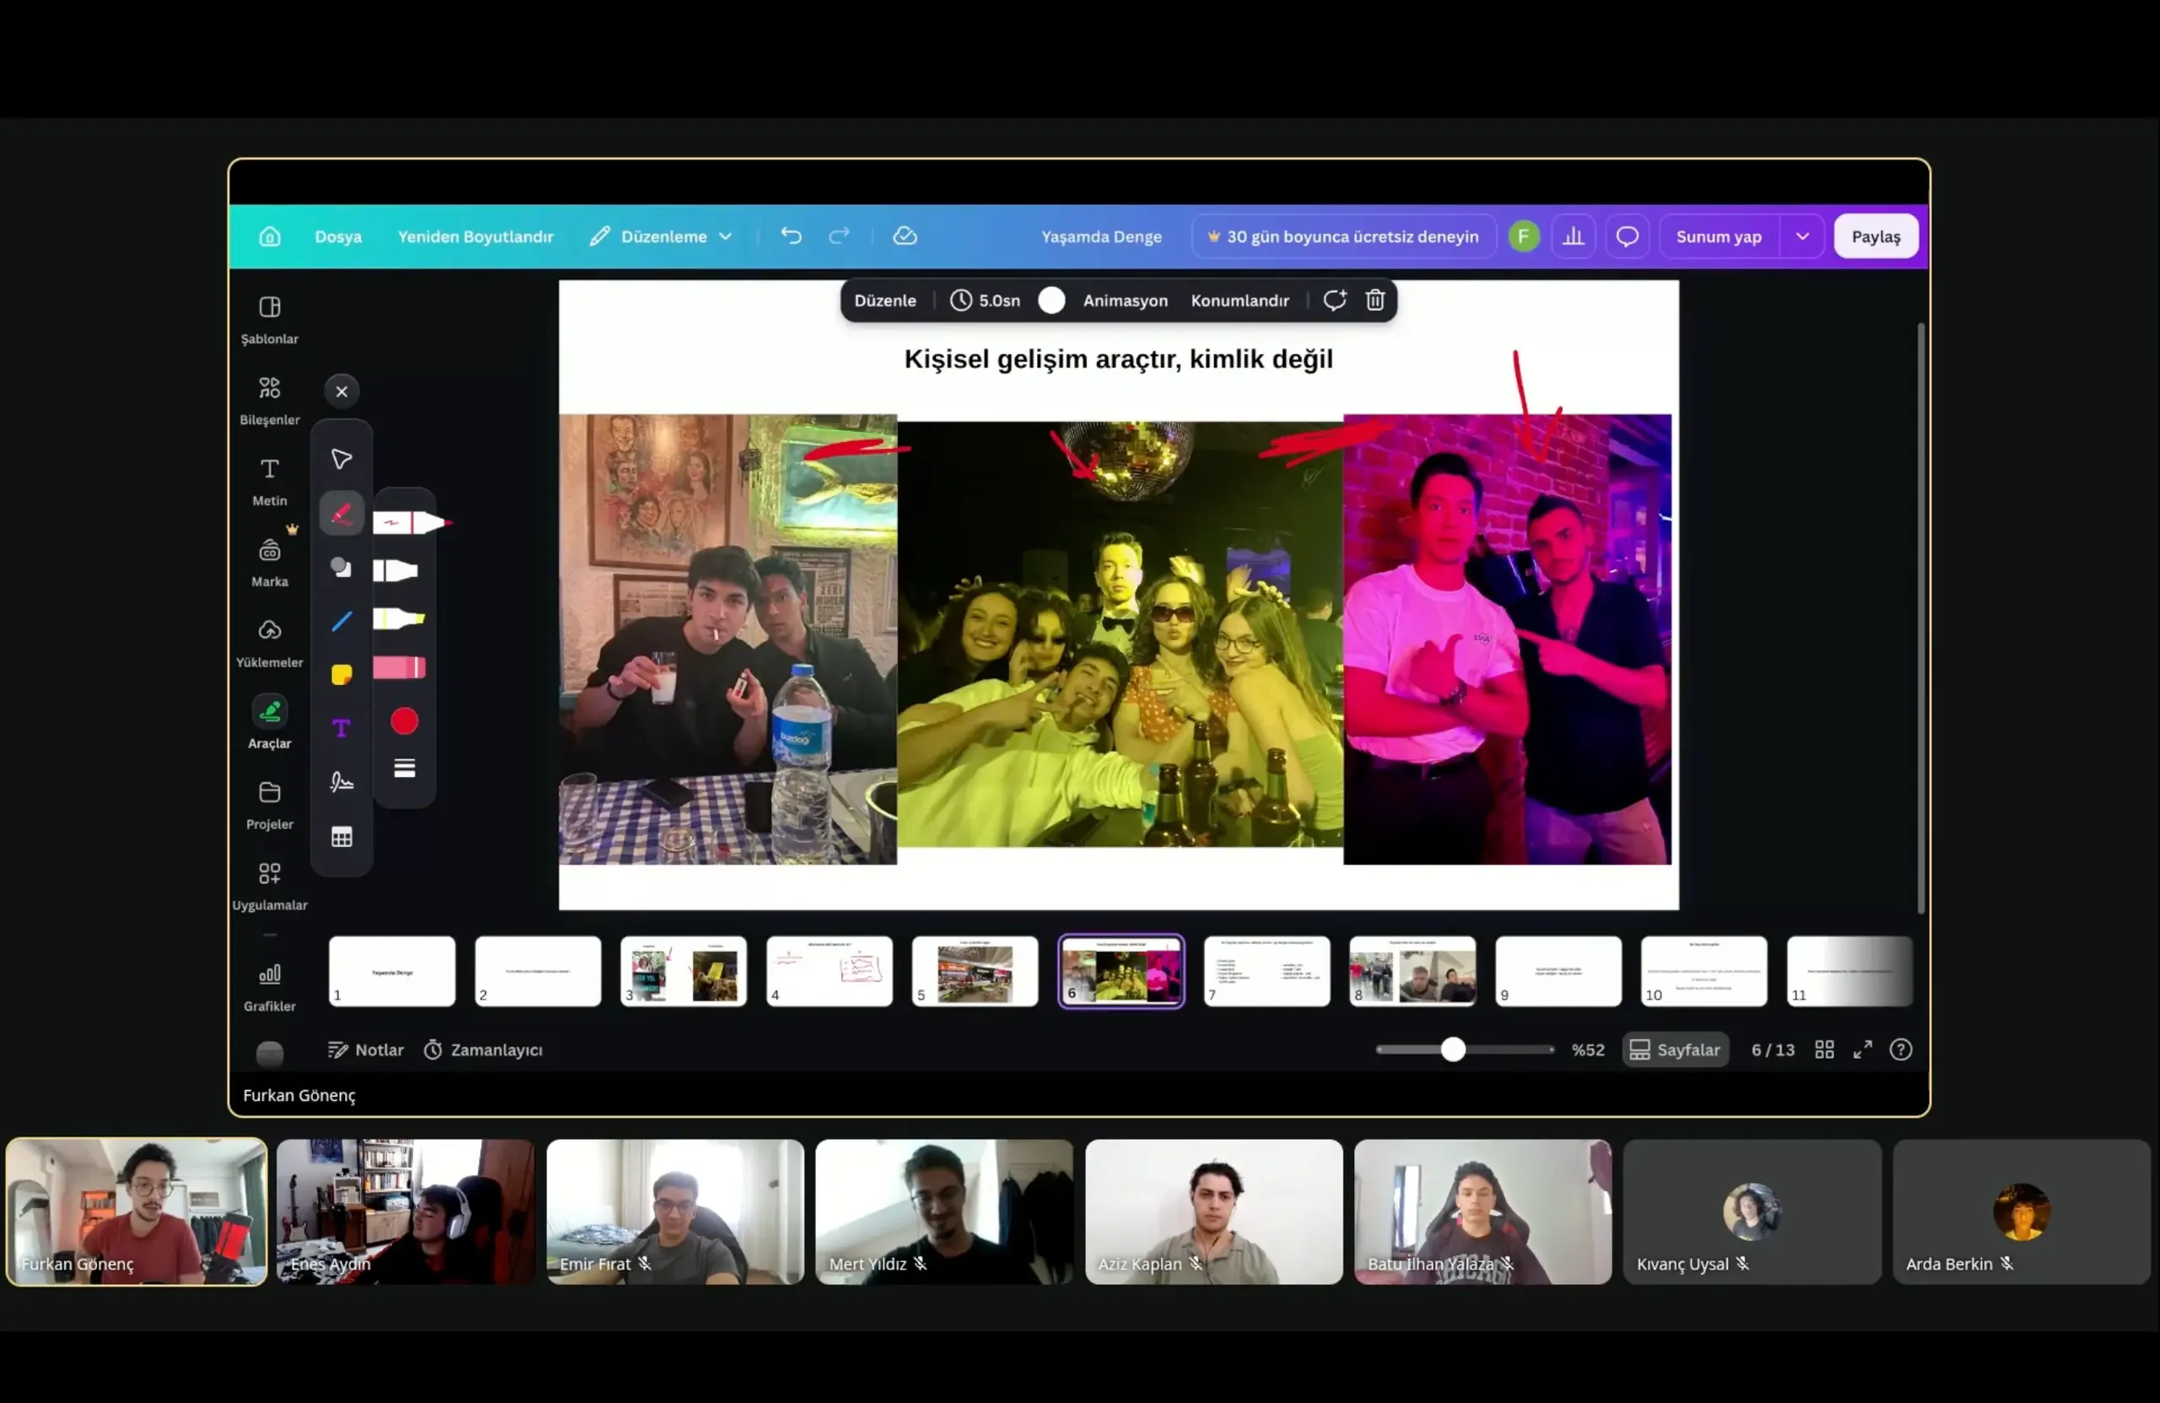The height and width of the screenshot is (1403, 2160).
Task: Select the table tool
Action: click(341, 838)
